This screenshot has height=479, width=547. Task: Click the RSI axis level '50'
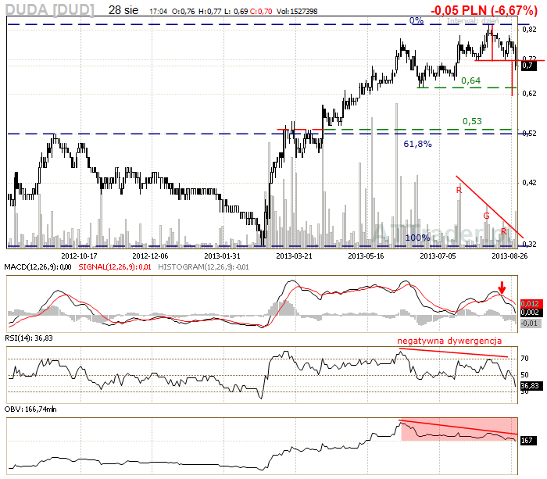tap(524, 375)
